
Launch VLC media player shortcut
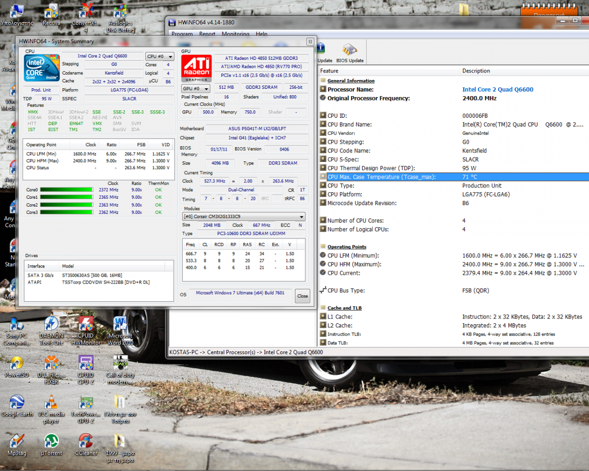(x=51, y=410)
